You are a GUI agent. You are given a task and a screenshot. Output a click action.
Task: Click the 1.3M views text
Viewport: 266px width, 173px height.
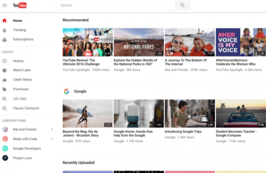click(x=186, y=137)
